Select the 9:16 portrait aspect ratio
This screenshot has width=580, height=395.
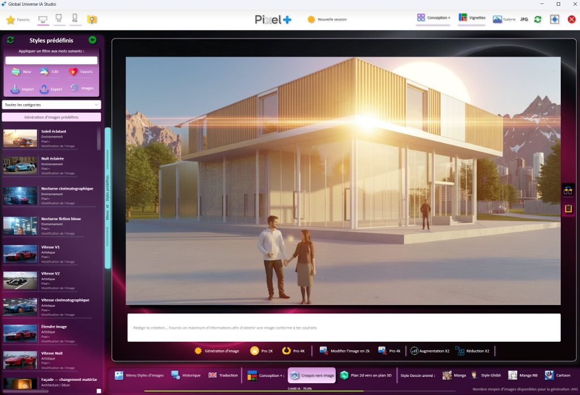coord(75,19)
